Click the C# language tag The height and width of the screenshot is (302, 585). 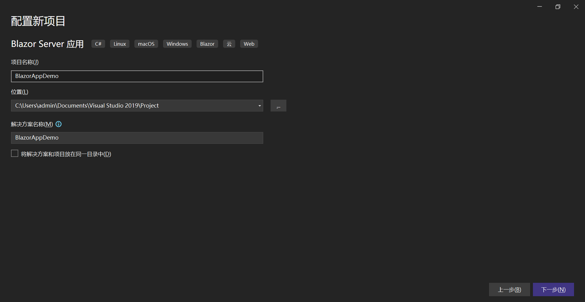pyautogui.click(x=98, y=43)
